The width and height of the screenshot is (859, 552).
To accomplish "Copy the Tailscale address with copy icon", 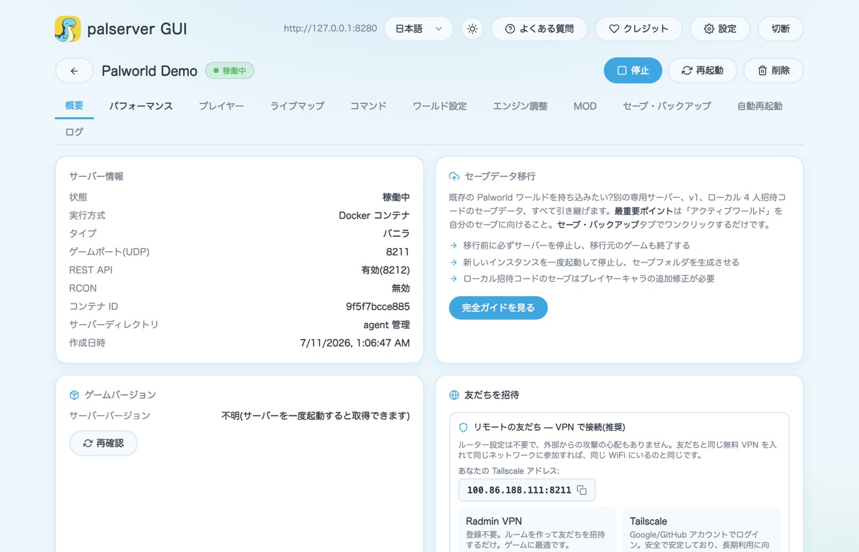I will point(582,490).
